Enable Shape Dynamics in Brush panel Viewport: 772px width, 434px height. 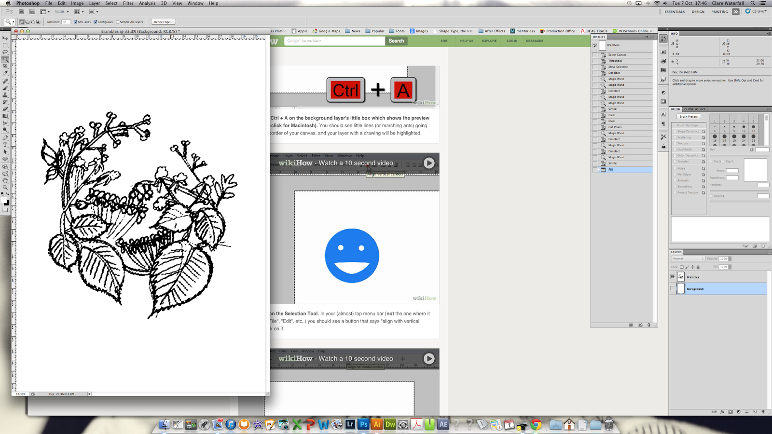(x=675, y=131)
